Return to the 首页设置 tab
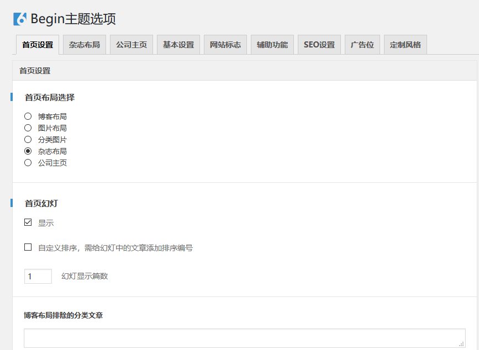This screenshot has height=350, width=479. pyautogui.click(x=36, y=45)
